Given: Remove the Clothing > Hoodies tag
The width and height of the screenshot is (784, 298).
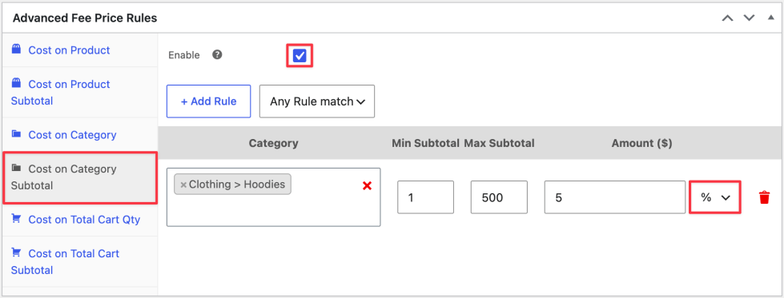Looking at the screenshot, I should click(183, 185).
